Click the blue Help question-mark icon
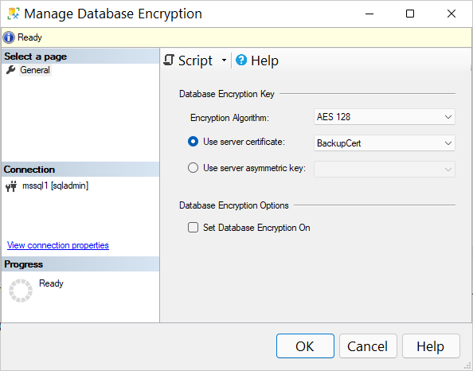This screenshot has height=371, width=473. (241, 60)
